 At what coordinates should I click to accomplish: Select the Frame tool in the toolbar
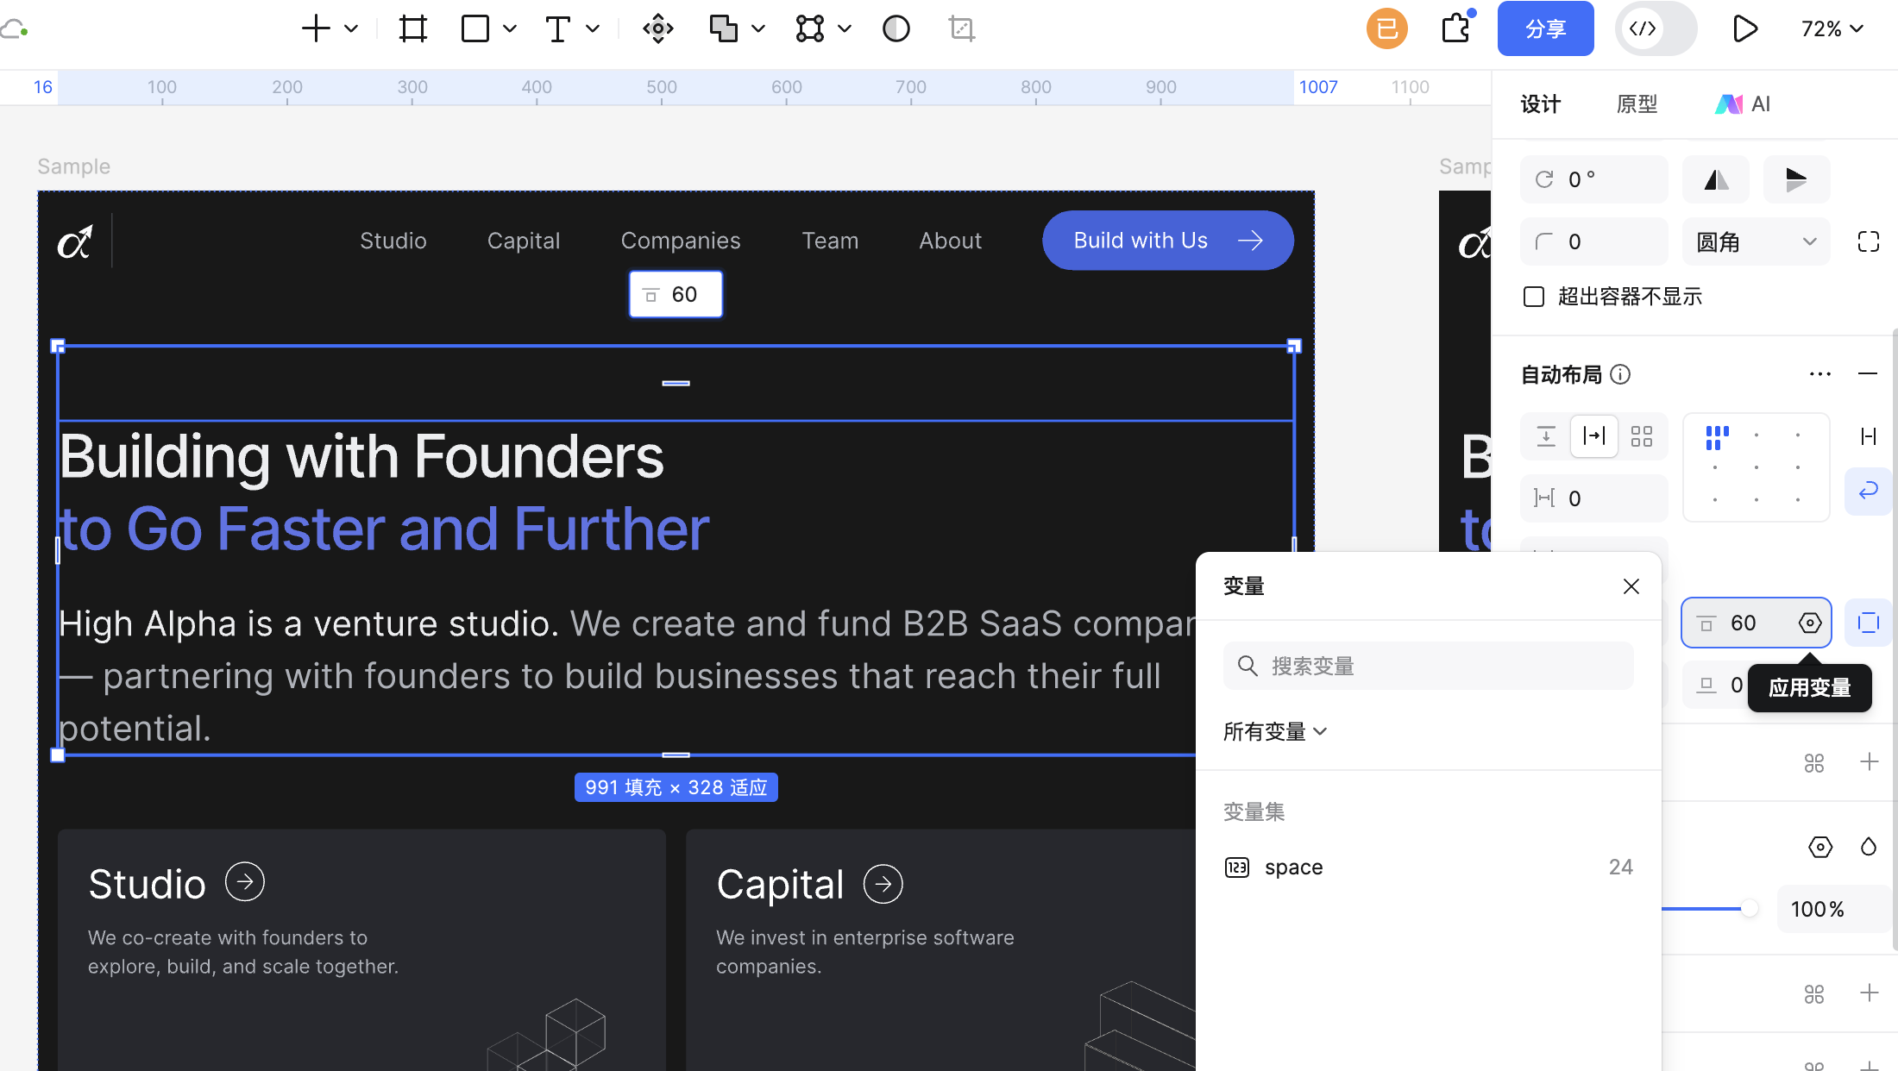412,29
